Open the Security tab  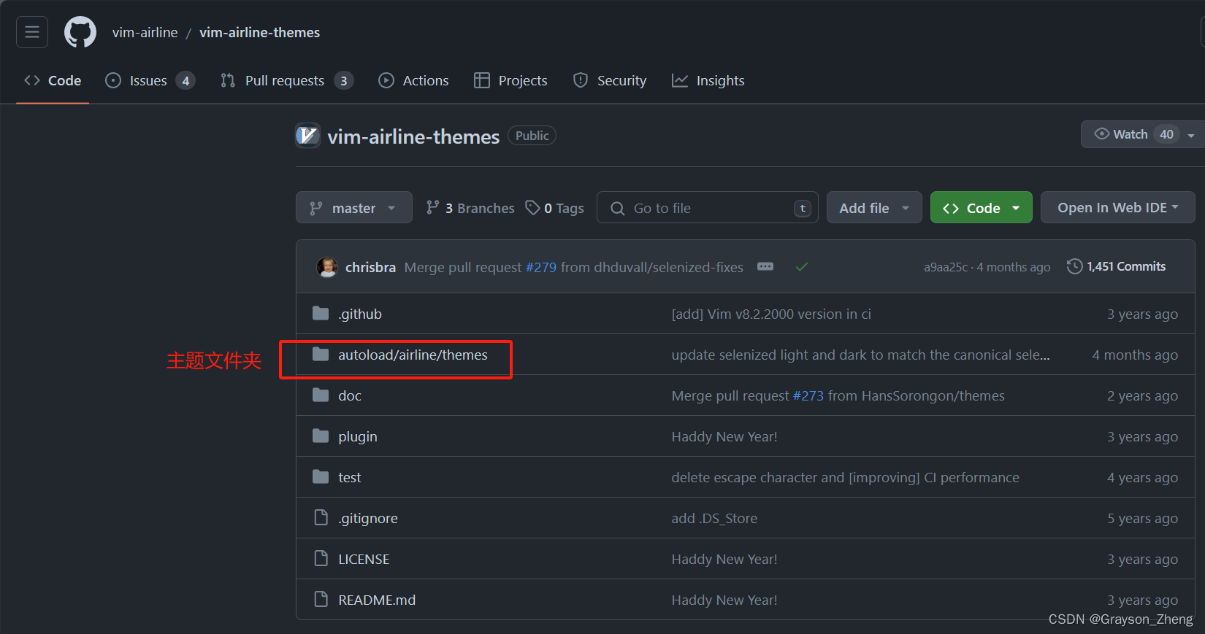click(x=610, y=80)
